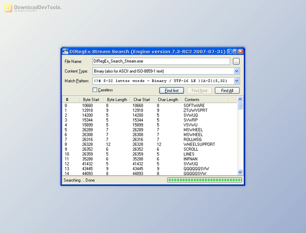Click the Find first button
The height and width of the screenshot is (233, 306).
pos(171,90)
